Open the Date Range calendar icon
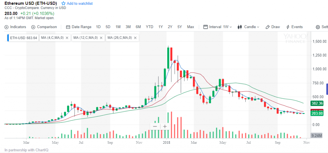328x153 pixels. 68,27
